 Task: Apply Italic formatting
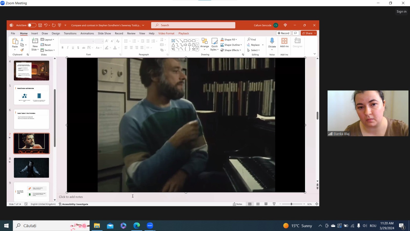coord(68,47)
